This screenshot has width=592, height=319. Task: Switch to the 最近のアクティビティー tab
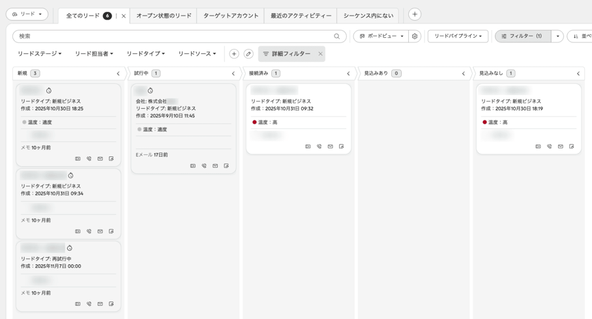coord(301,16)
